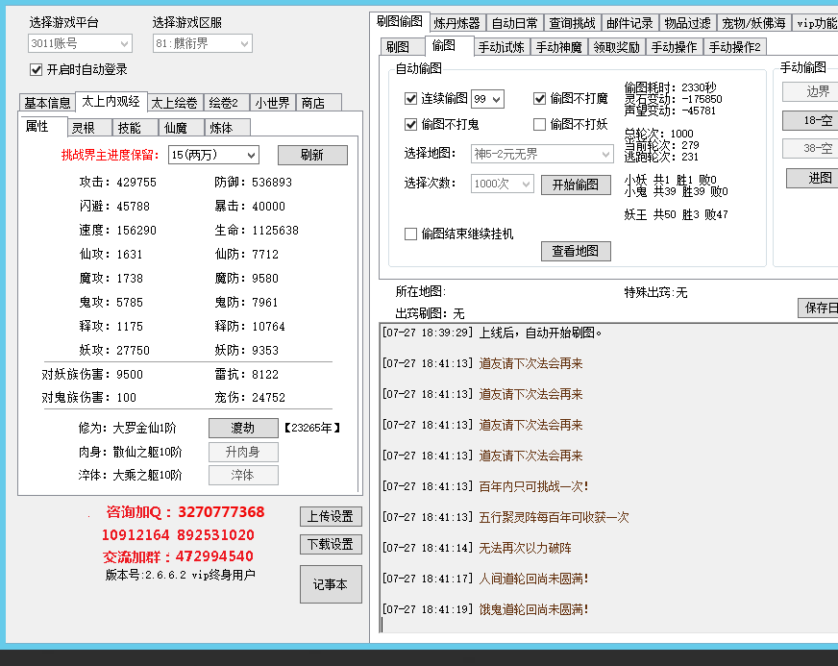Click the 淬体 button
This screenshot has height=666, width=838.
243,475
